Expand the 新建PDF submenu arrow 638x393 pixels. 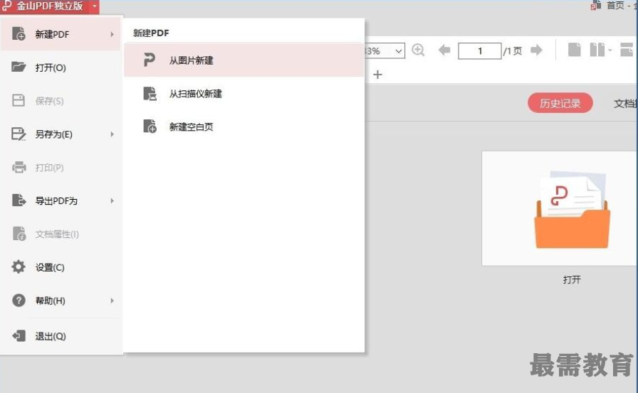(x=113, y=34)
